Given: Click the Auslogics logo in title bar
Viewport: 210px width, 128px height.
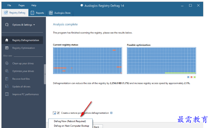Looking at the screenshot, I should coord(82,5).
